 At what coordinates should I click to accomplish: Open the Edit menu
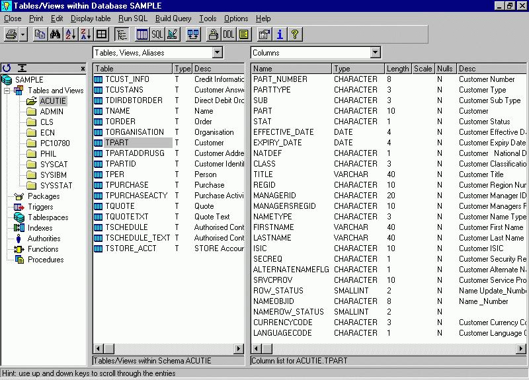tap(57, 19)
